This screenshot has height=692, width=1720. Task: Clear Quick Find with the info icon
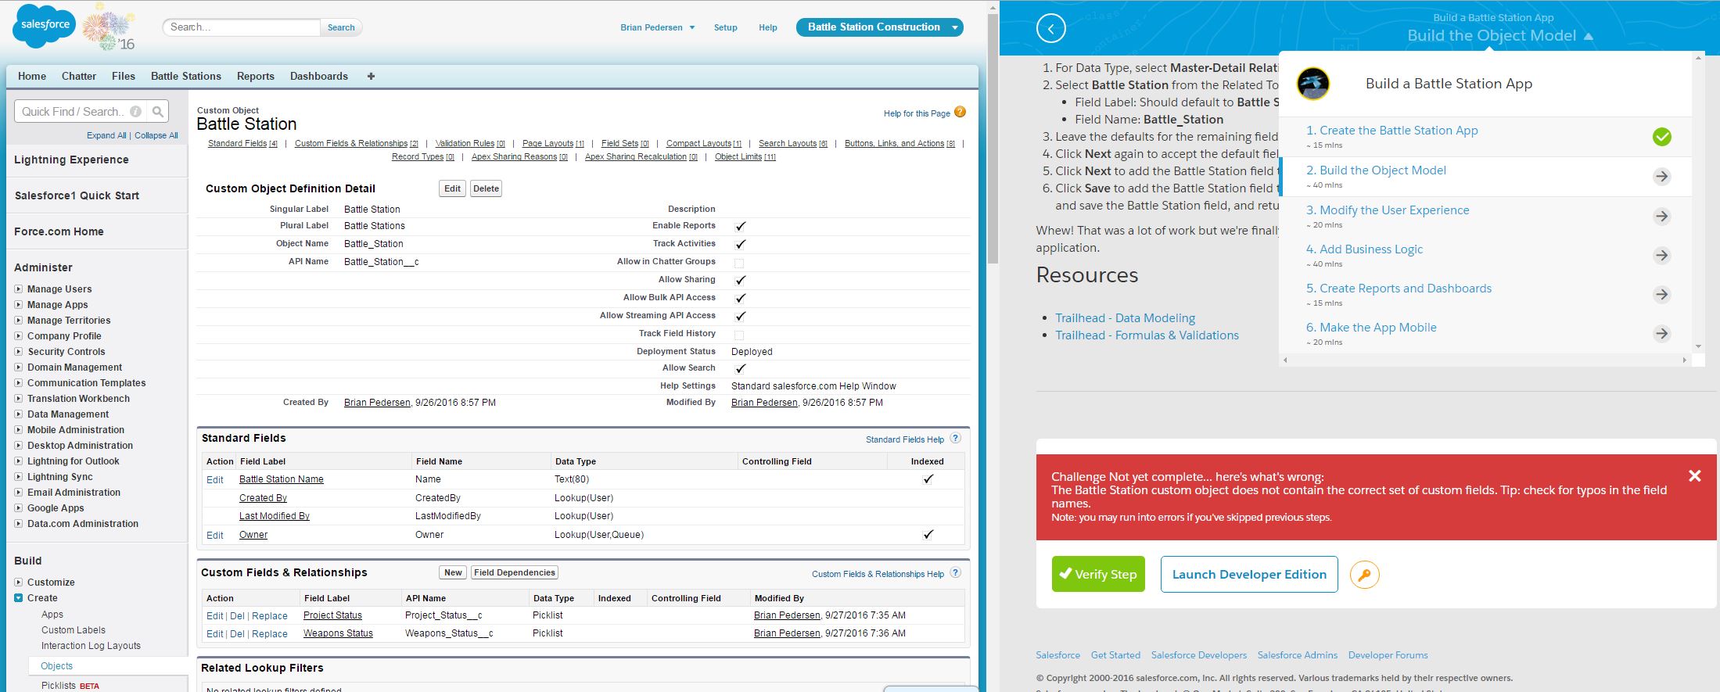(x=135, y=112)
